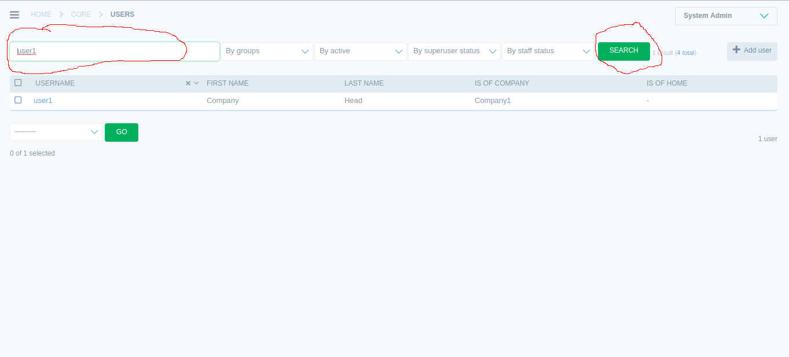Check the select-all checkbox in the table header
789x357 pixels.
(18, 82)
